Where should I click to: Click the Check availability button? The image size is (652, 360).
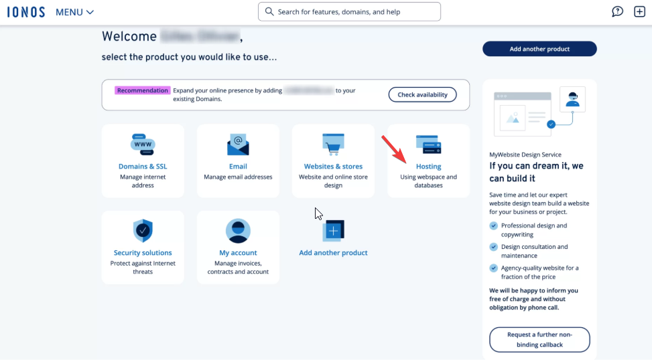pos(422,94)
